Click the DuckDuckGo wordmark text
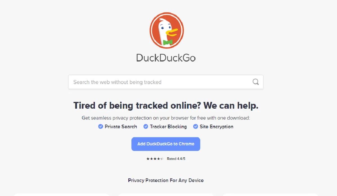Image resolution: width=337 pixels, height=196 pixels. coord(166,58)
